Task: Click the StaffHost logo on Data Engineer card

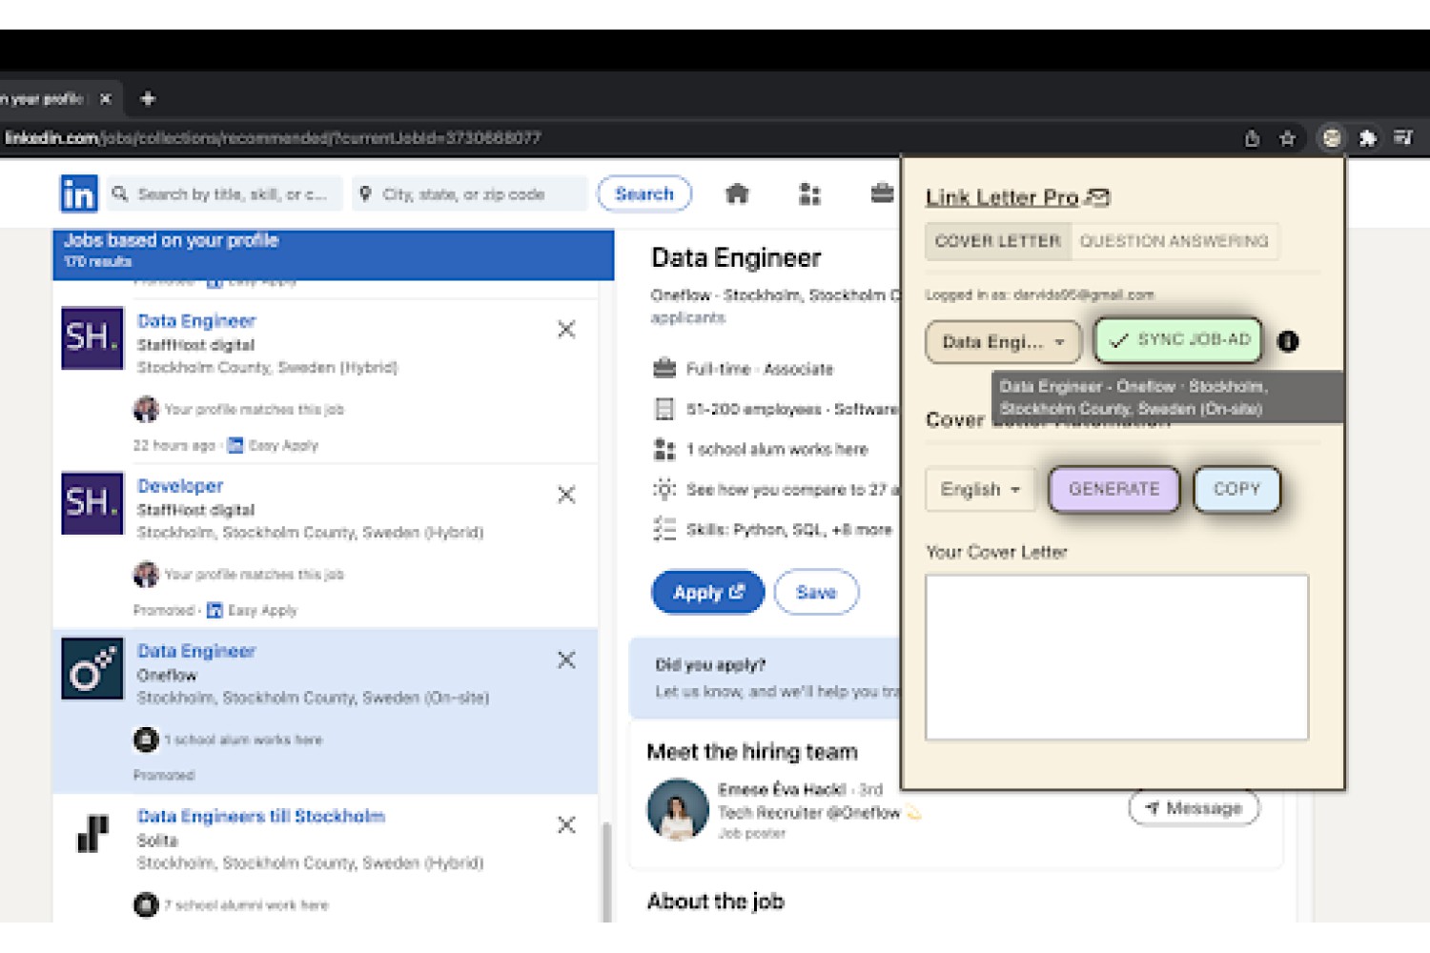Action: pyautogui.click(x=92, y=337)
